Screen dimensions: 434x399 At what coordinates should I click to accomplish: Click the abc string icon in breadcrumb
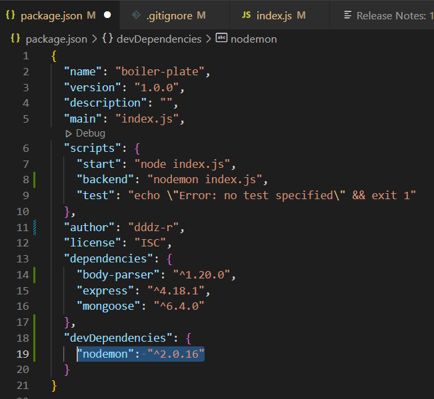click(221, 37)
